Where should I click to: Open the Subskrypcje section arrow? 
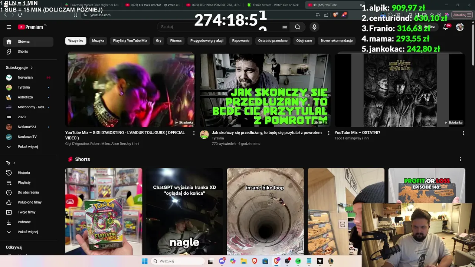coord(32,68)
